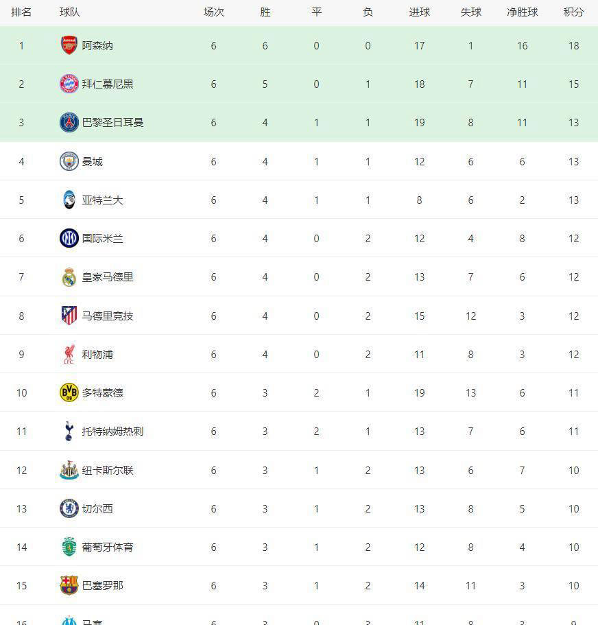Sort by 净胜球 column header
598x625 pixels.
pyautogui.click(x=522, y=12)
